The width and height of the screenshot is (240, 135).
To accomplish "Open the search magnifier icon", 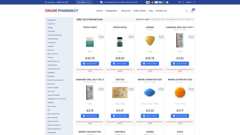I will [187, 11].
